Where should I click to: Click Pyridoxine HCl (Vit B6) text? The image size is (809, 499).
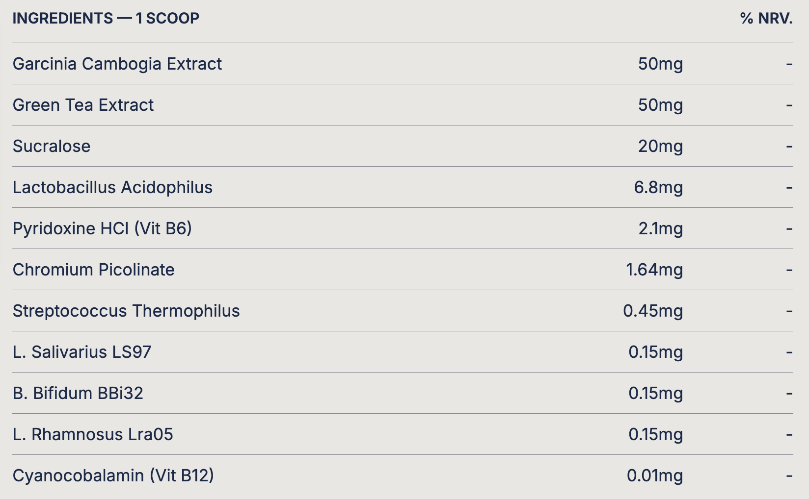tap(102, 228)
